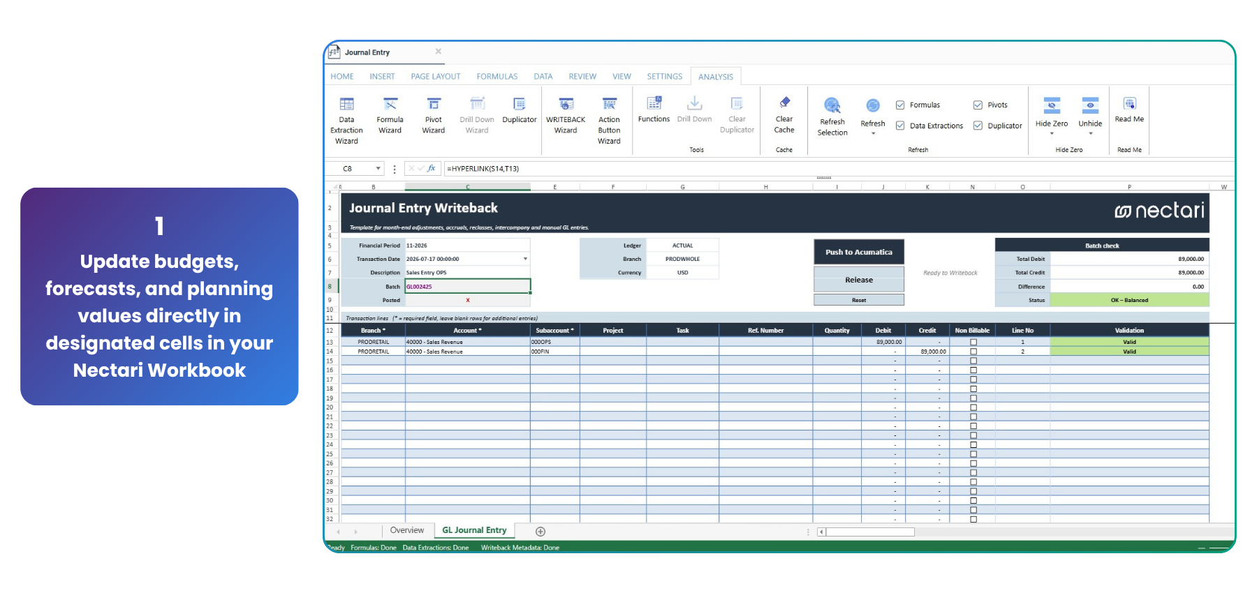Open the SETTINGS ribbon tab
The height and width of the screenshot is (593, 1257).
[665, 77]
